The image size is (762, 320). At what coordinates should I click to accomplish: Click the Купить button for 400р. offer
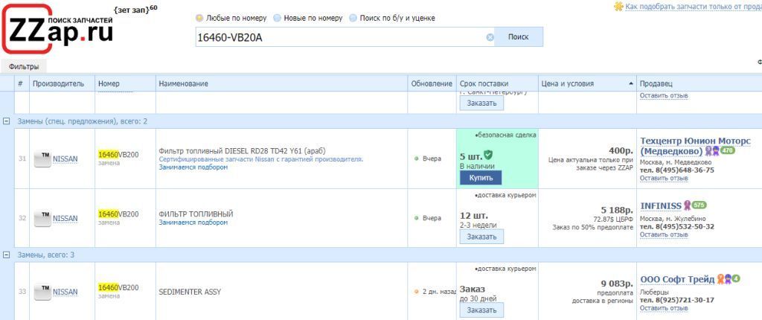click(x=481, y=178)
